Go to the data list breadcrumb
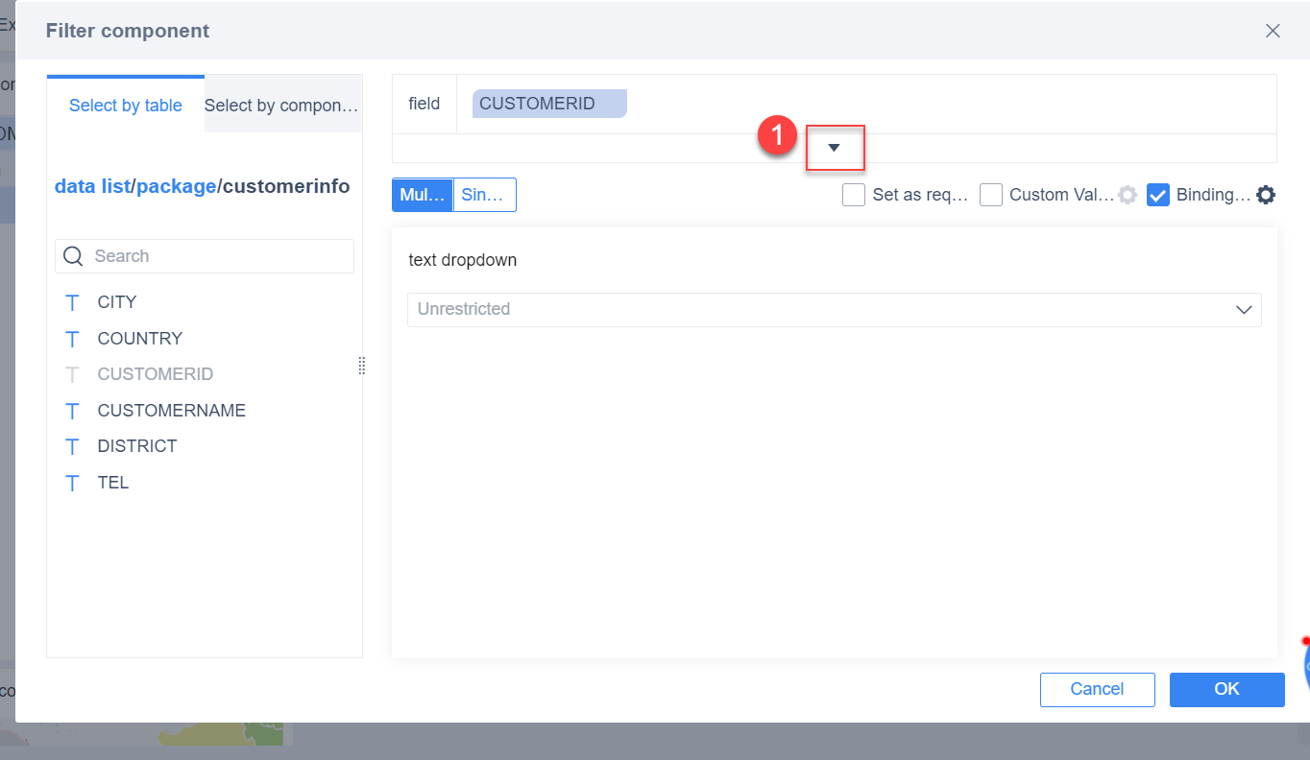1310x760 pixels. 92,186
